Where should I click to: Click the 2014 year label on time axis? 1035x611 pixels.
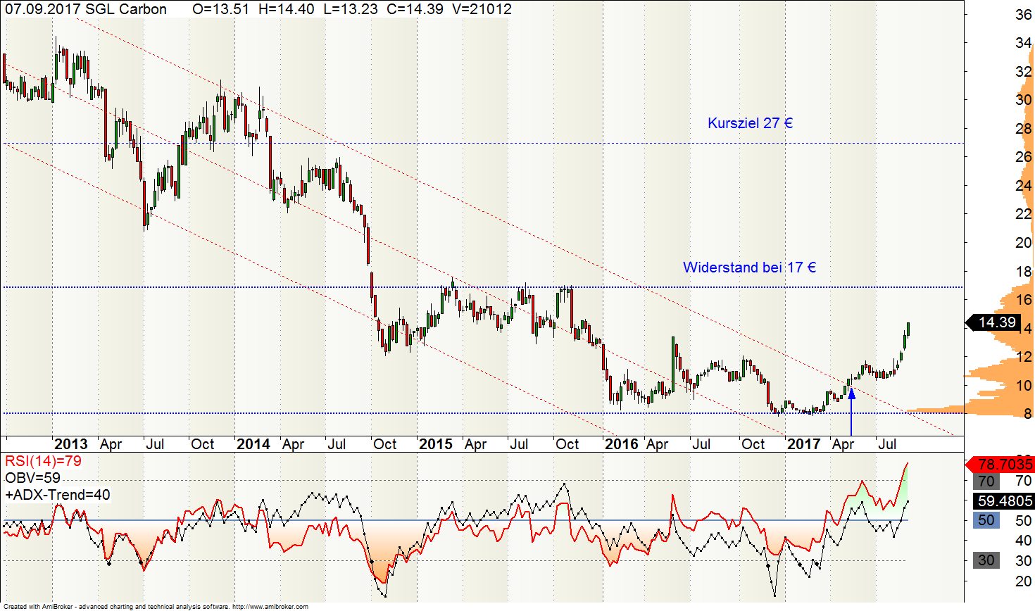pos(253,444)
